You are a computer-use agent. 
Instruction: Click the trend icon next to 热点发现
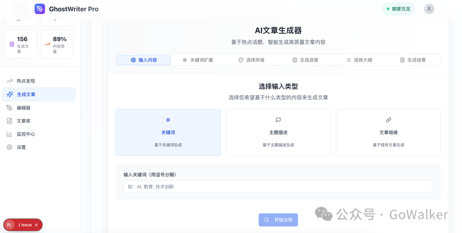tap(9, 81)
